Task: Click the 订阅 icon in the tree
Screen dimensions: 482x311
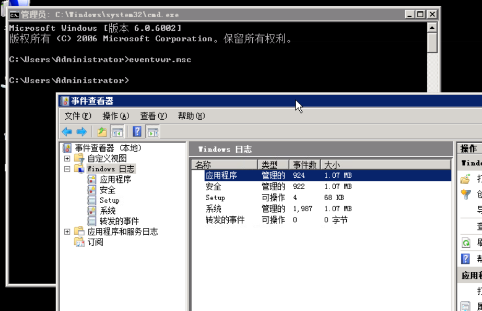Action: click(79, 242)
